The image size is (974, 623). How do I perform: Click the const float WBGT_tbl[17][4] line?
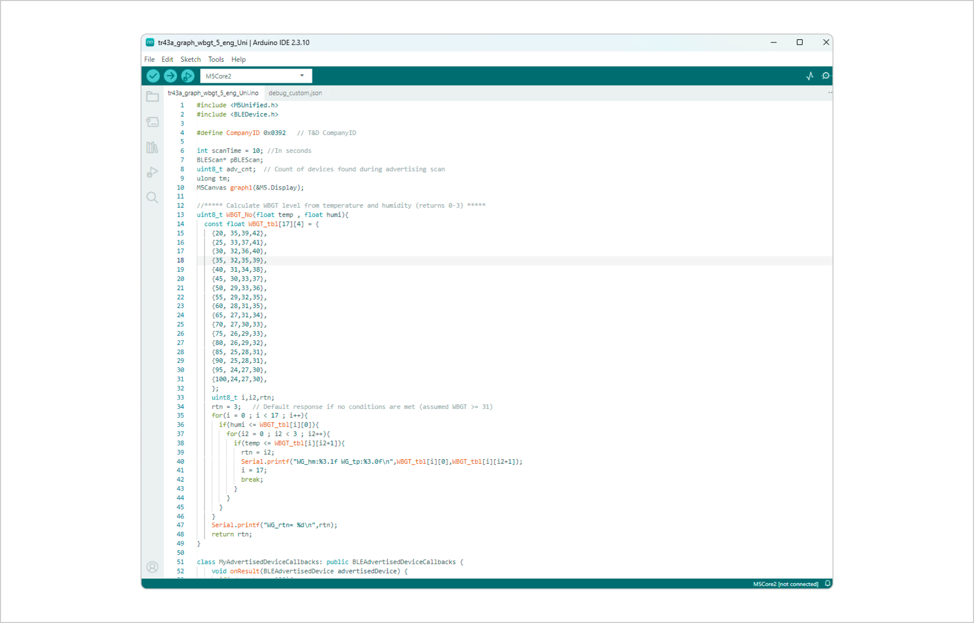(262, 224)
